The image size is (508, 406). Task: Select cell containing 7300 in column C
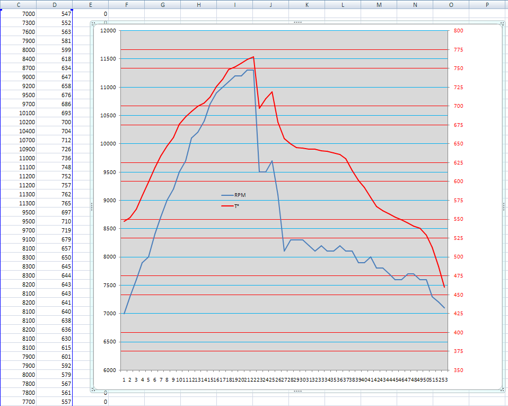click(x=18, y=23)
